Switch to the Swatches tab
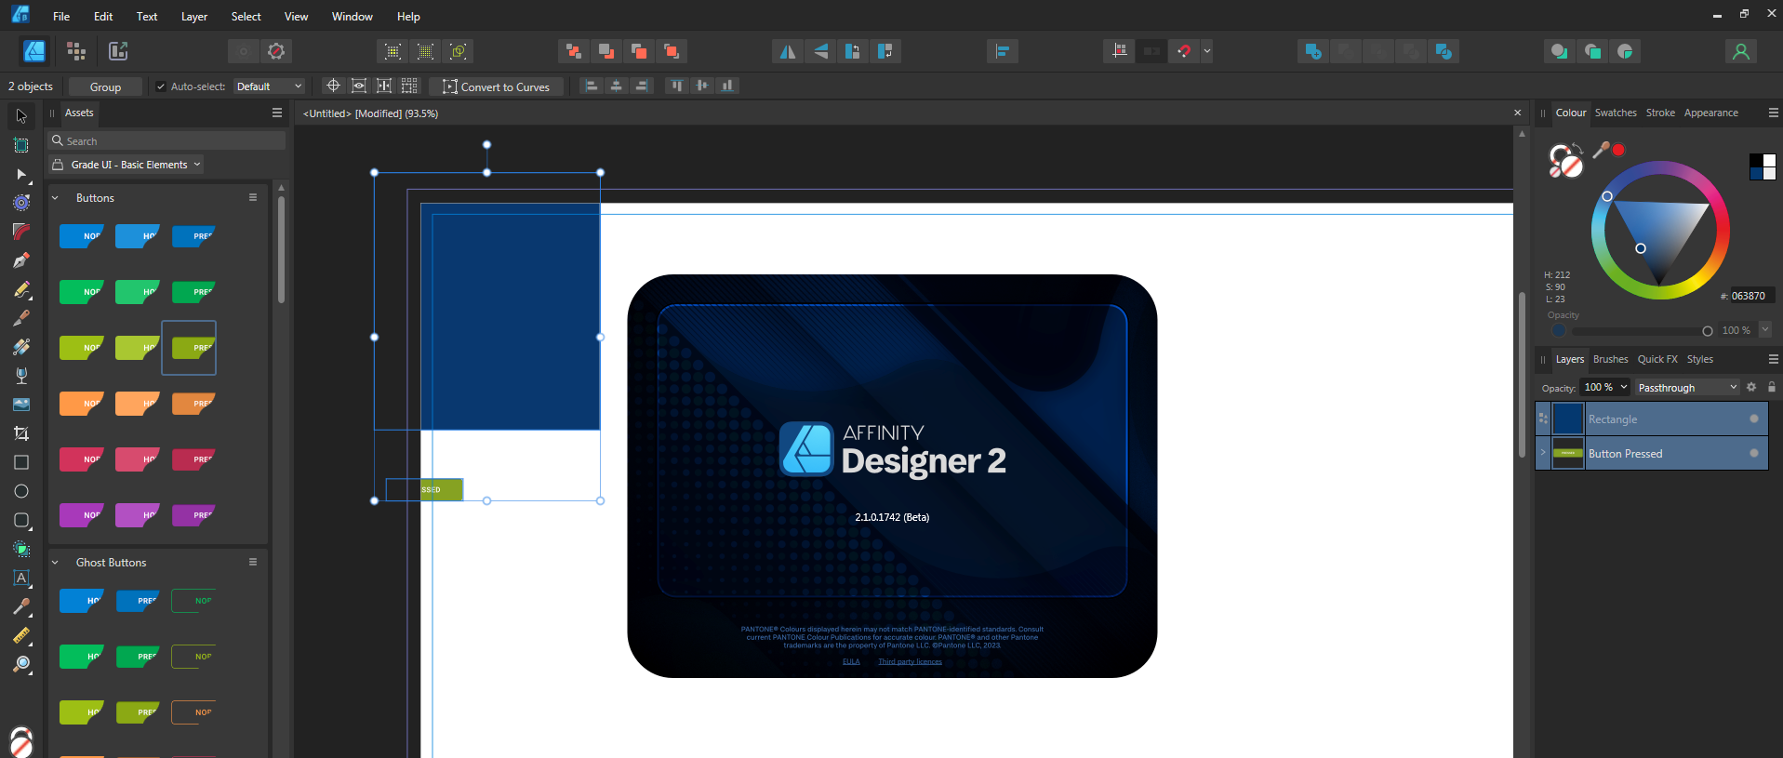This screenshot has height=758, width=1783. pos(1615,113)
